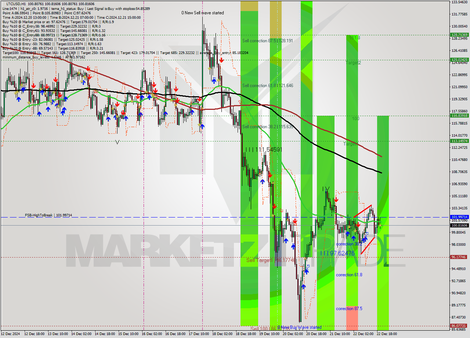This screenshot has width=470, height=338.
Task: Click the '19 Dec 10:00' time axis label
Action: (270, 334)
